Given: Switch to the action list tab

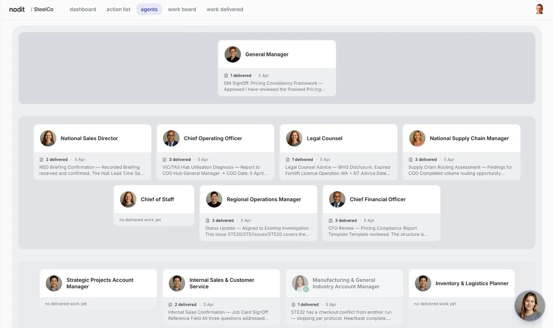Looking at the screenshot, I should [118, 9].
